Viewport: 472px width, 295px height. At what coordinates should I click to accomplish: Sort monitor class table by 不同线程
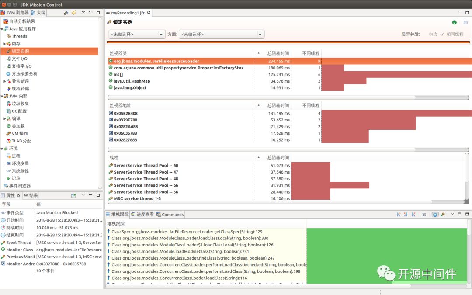(306, 53)
